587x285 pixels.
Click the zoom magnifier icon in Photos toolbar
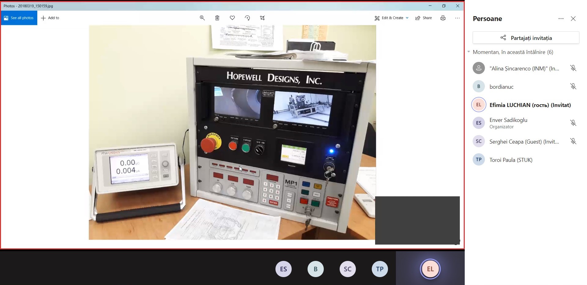202,18
